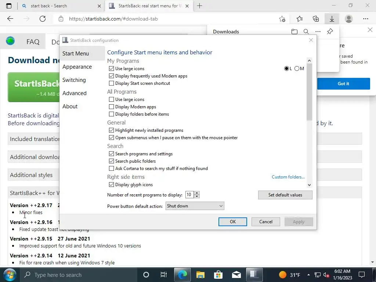Launch Microsoft Store from taskbar
Viewport: 376px width, 282px height.
coord(218,275)
